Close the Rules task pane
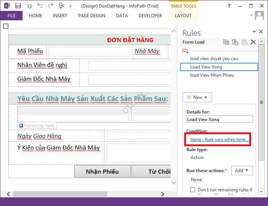Screen dimensions: 268x206 pos(261,32)
